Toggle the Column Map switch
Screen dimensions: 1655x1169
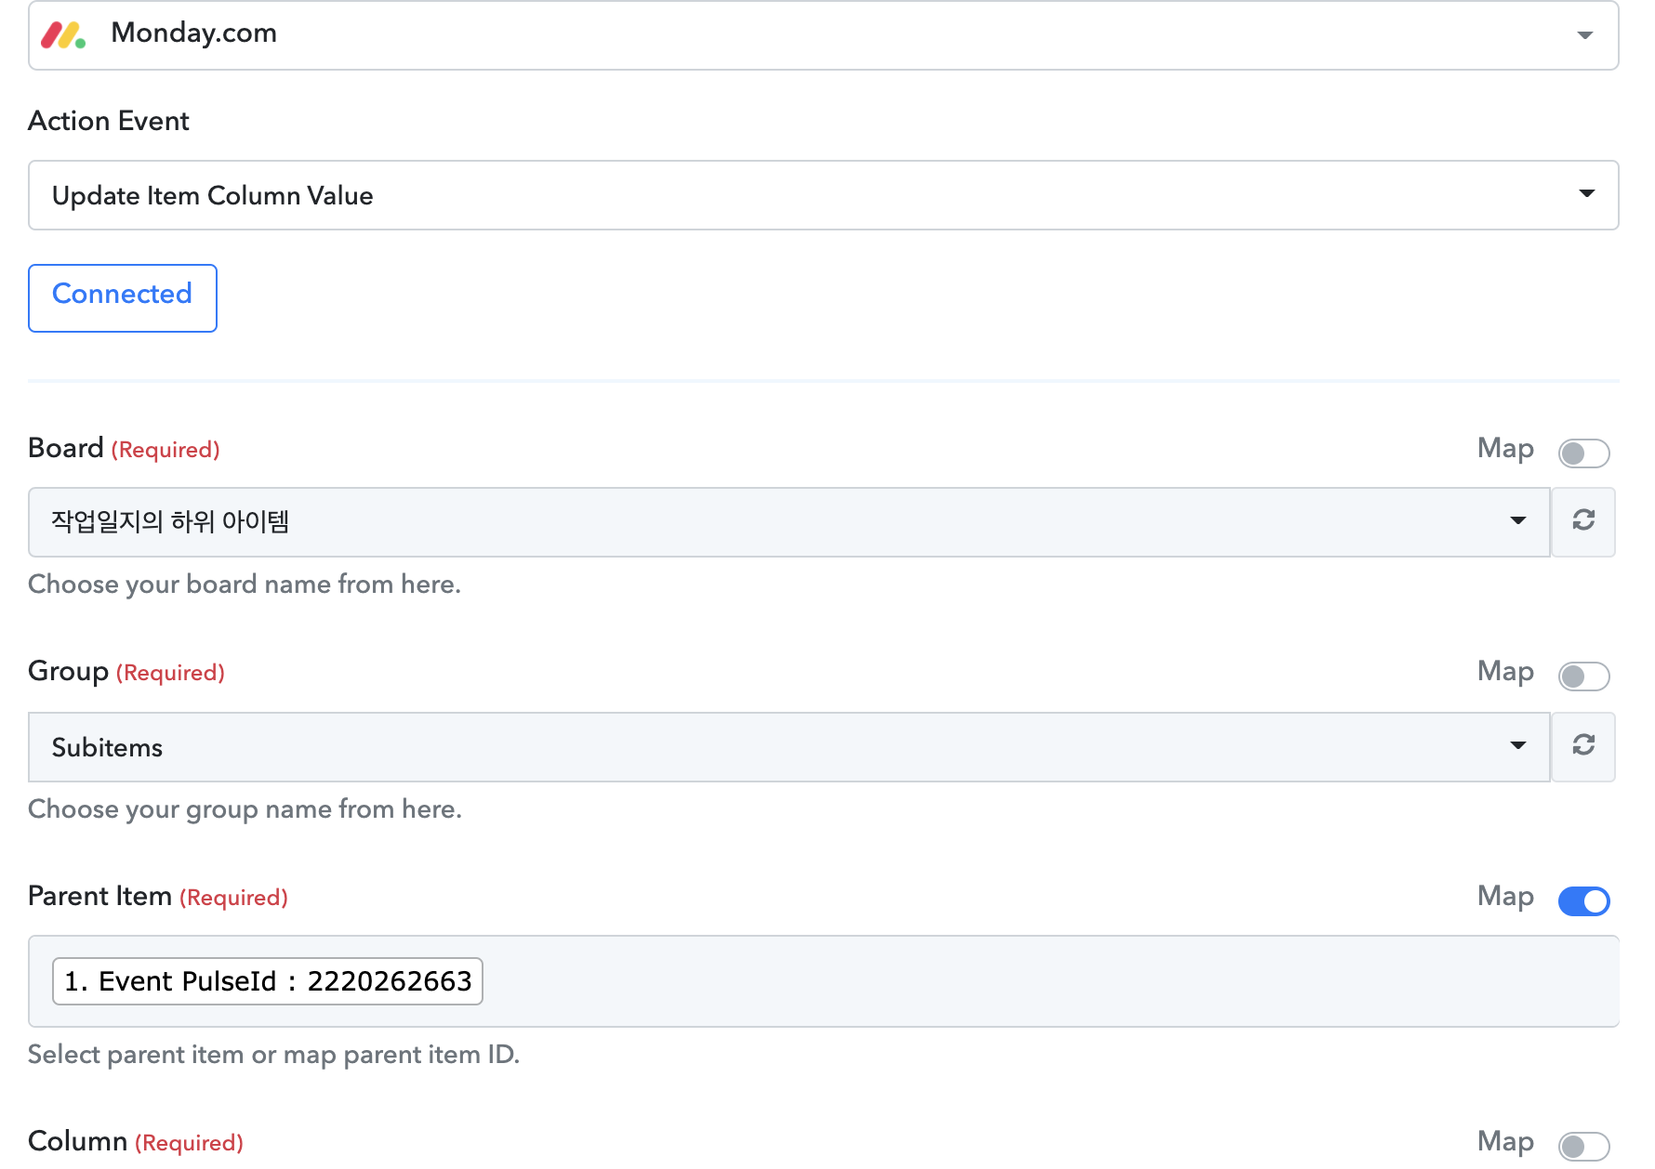1583,1146
